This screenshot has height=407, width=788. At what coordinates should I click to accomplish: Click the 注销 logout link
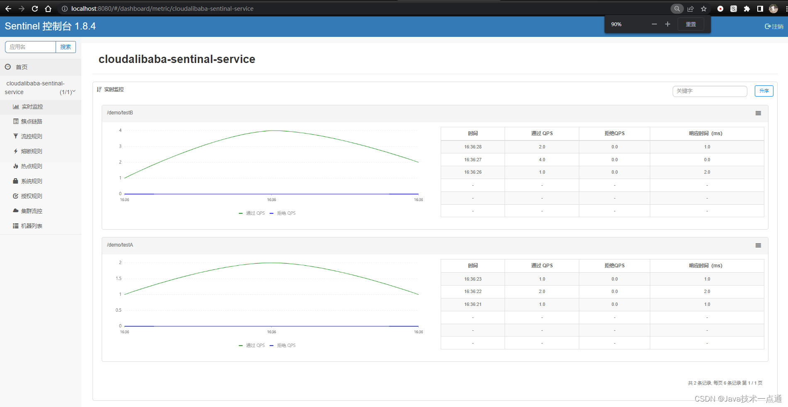click(x=774, y=27)
